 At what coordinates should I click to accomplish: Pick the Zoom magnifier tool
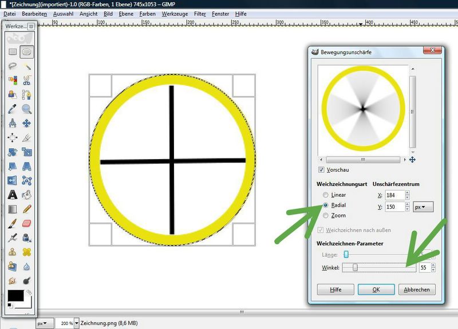pos(26,109)
